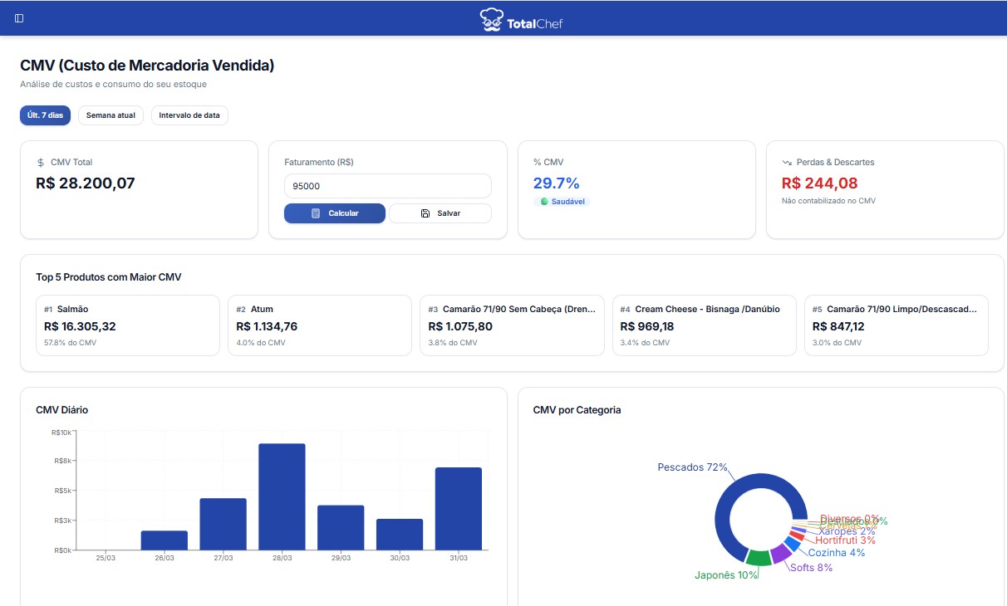Switch to the Semana atual filter
The width and height of the screenshot is (1007, 606).
coord(111,115)
